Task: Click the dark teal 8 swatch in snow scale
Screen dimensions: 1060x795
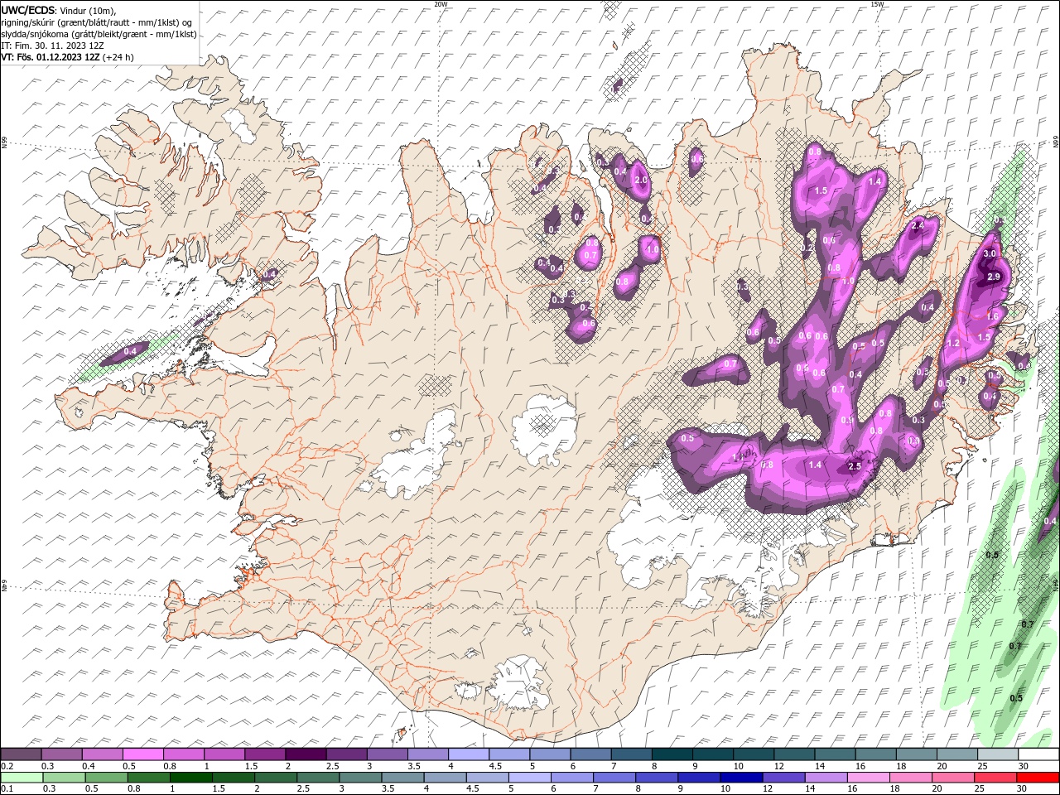Action: [x=672, y=754]
